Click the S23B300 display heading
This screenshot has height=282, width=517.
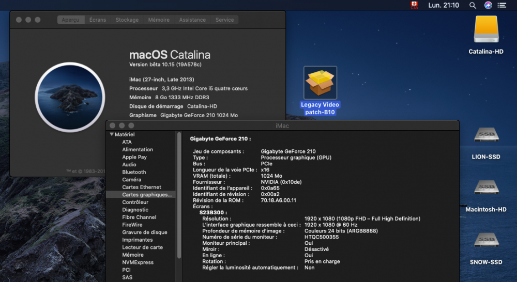pyautogui.click(x=213, y=212)
